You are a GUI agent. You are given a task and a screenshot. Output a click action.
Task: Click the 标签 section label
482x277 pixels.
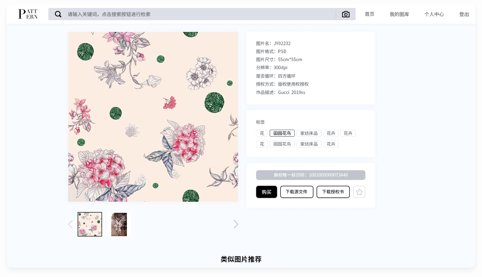coord(260,122)
